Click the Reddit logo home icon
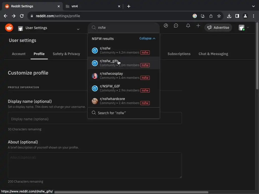Screen dimensions: 259x194 point(9,28)
